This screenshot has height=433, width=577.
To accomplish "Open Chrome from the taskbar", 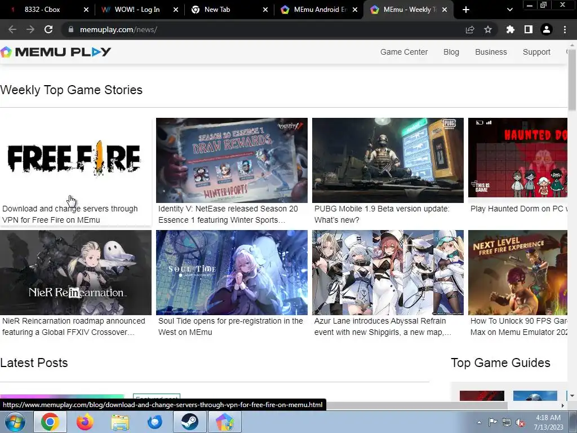I will (50, 422).
